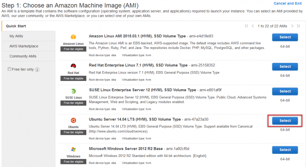The width and height of the screenshot is (306, 167).
Task: Click the 1 to 22 of 22 AMIs text
Action: tap(272, 26)
